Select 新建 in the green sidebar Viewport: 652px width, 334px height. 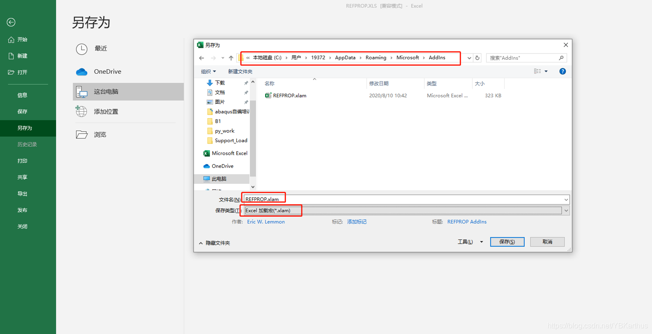point(18,56)
